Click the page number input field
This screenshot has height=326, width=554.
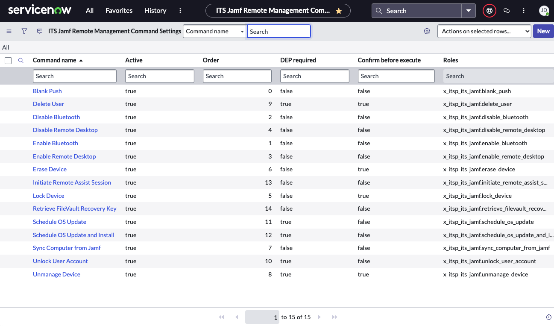tap(262, 317)
